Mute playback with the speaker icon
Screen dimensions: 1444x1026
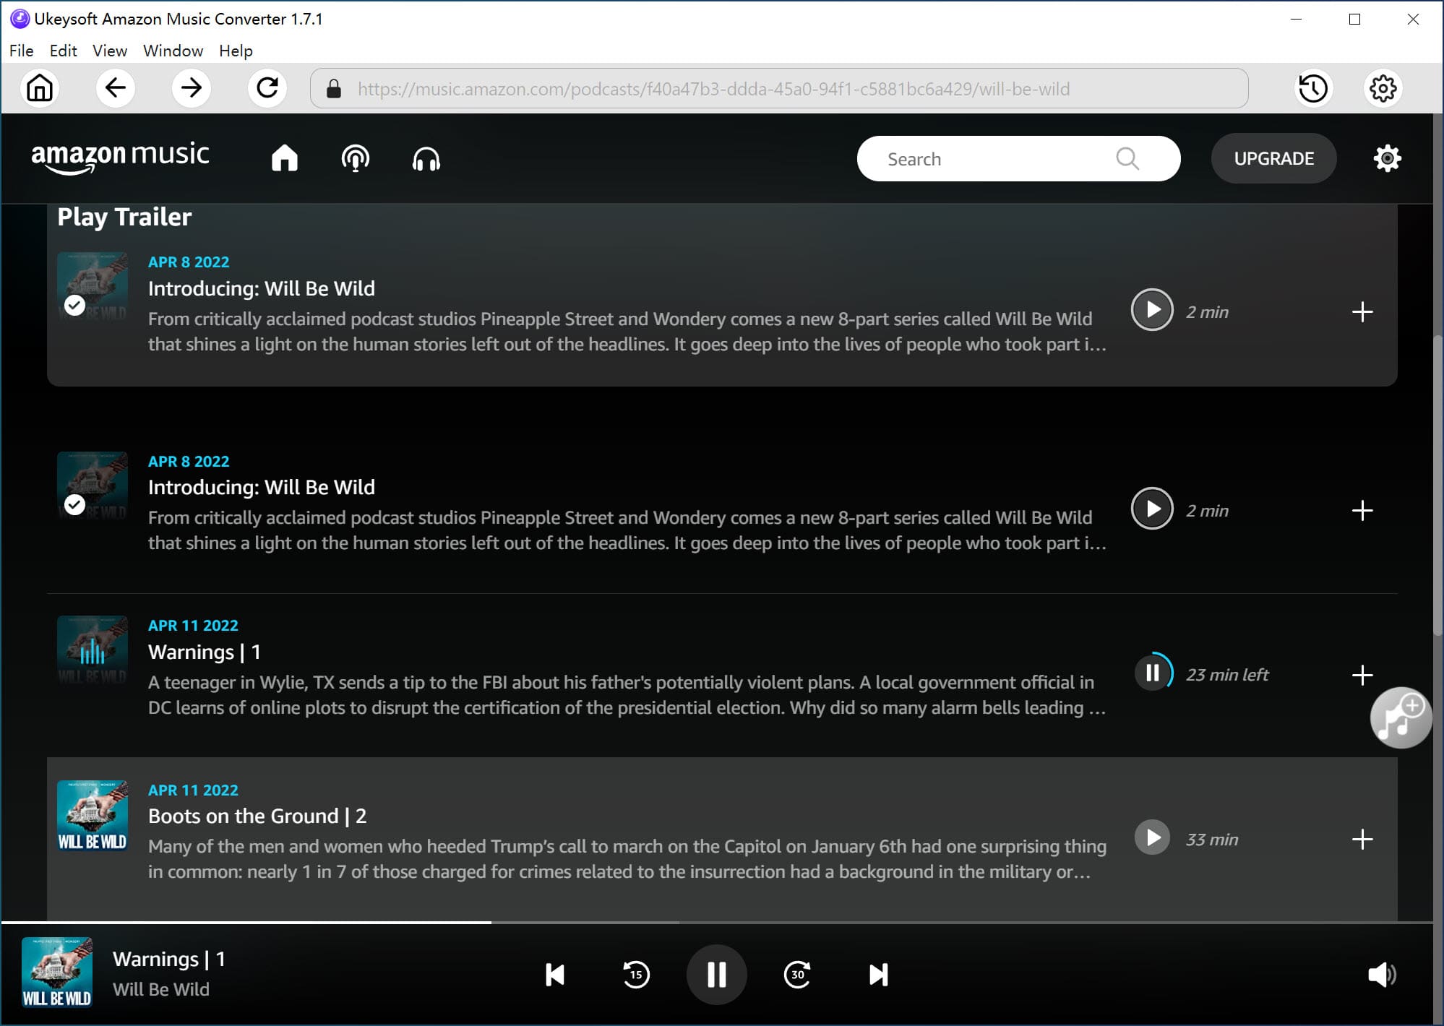tap(1382, 975)
